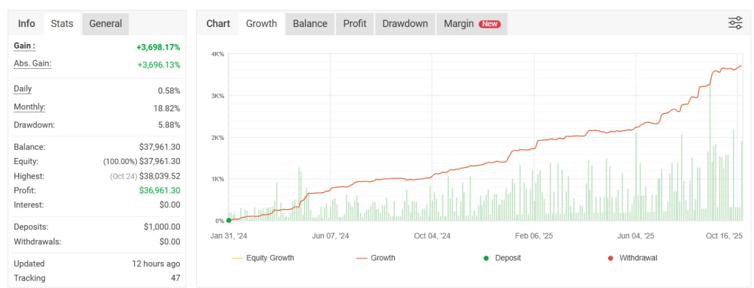Image resolution: width=754 pixels, height=288 pixels.
Task: Open the Profit chart tab
Action: pos(355,24)
